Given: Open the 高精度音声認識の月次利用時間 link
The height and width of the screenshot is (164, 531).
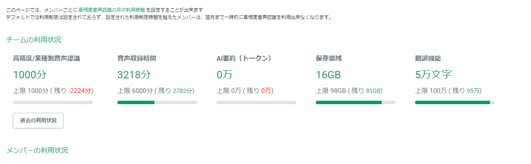Looking at the screenshot, I should 111,9.
